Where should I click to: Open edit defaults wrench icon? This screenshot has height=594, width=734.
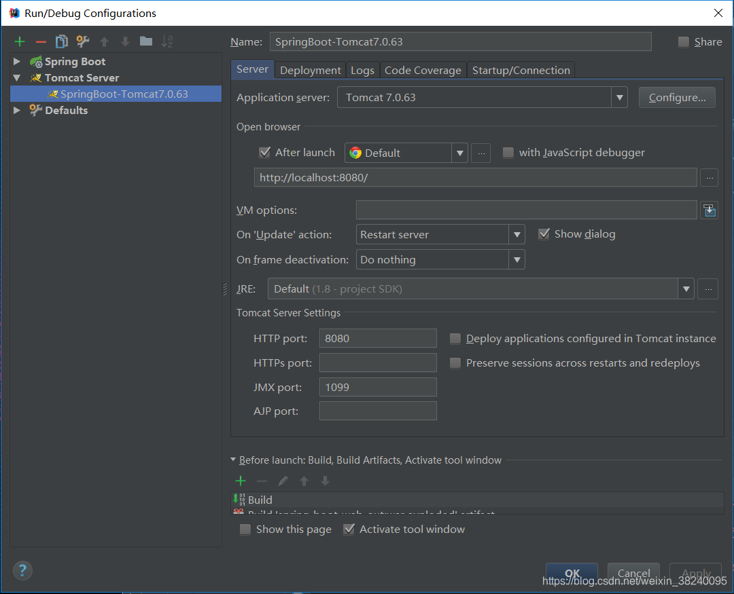(x=83, y=41)
